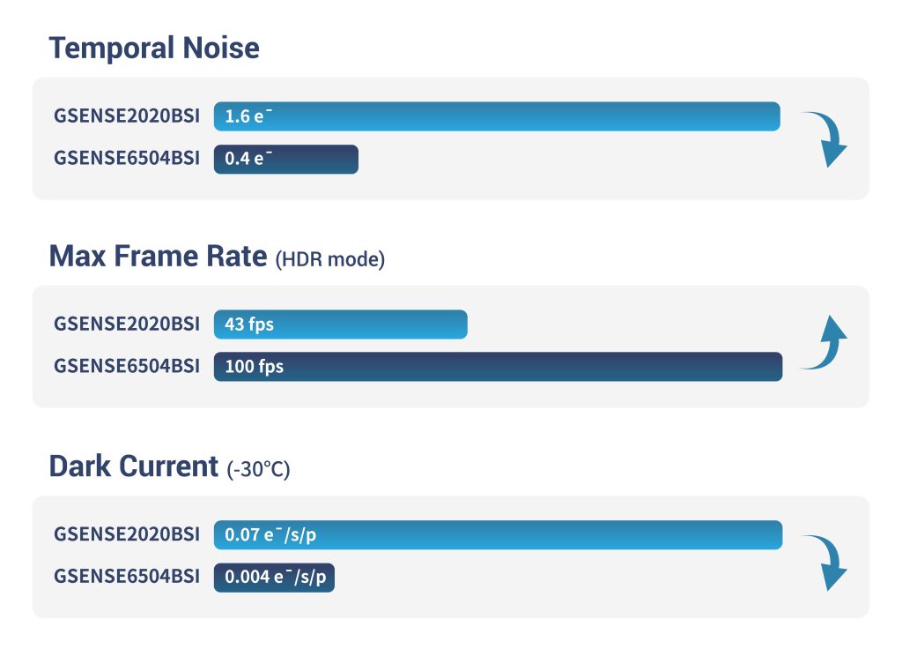Viewport: 902px width, 649px height.
Task: Click GSENSE2020BSI label under Dark Current
Action: pyautogui.click(x=127, y=535)
